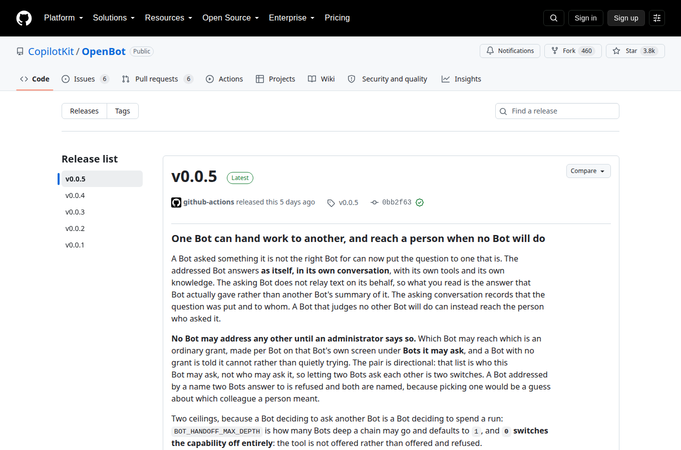Open the v0.0.5 release title
This screenshot has height=450, width=681.
(194, 176)
